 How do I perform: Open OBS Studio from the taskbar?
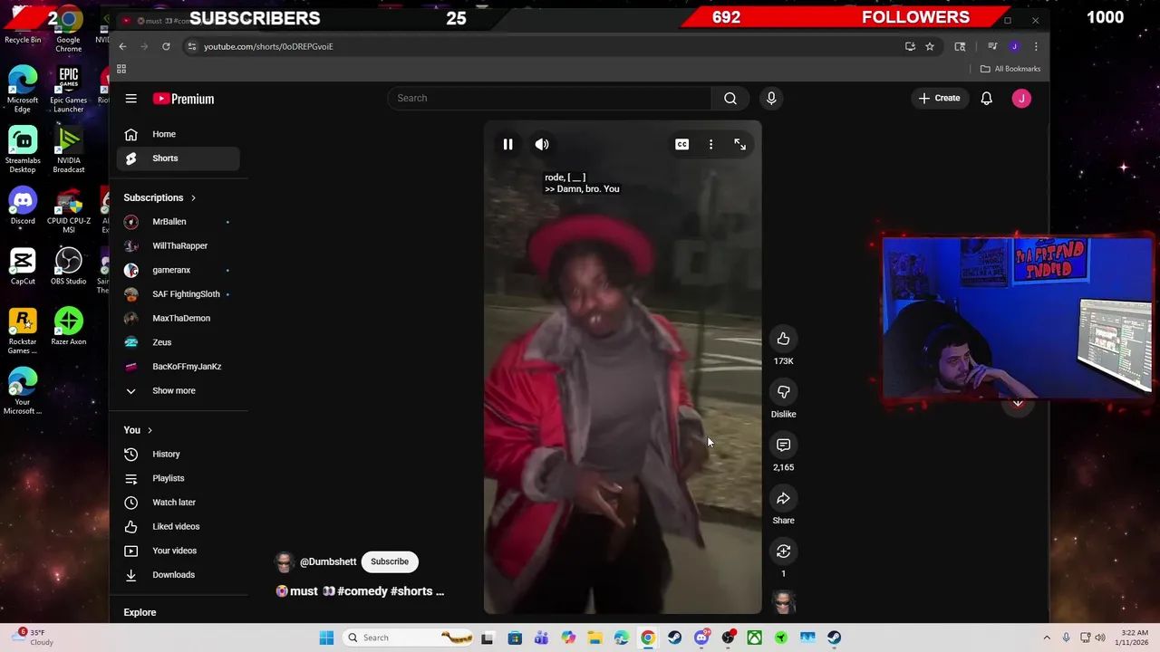click(728, 638)
